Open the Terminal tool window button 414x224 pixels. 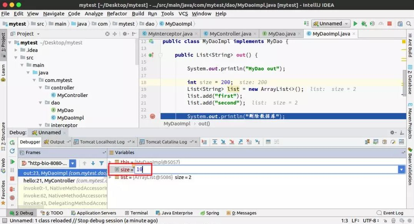coord(136,213)
